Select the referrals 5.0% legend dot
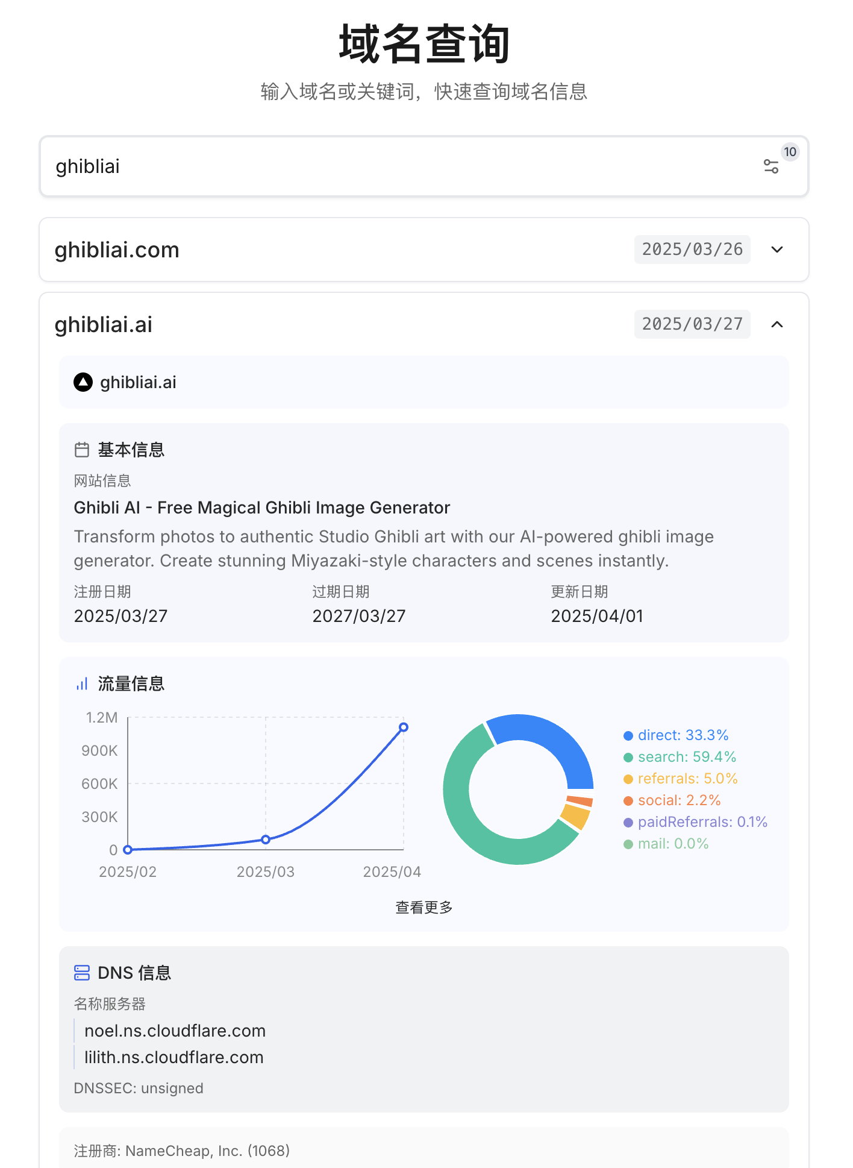This screenshot has width=853, height=1168. (628, 779)
